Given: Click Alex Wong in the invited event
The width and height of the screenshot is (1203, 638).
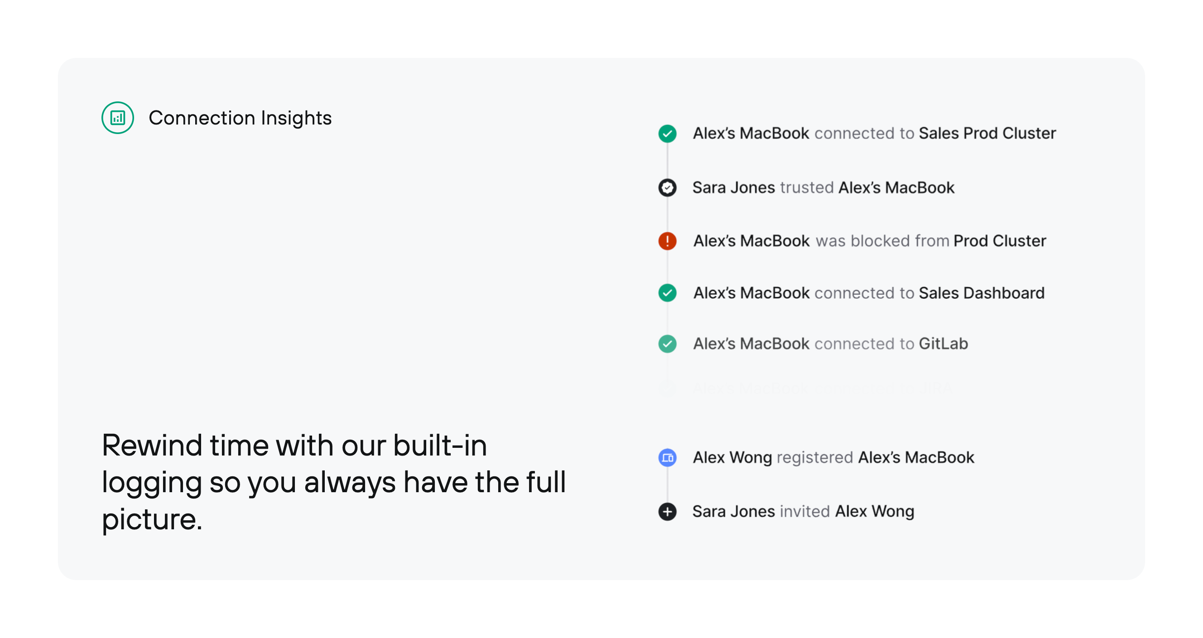Looking at the screenshot, I should (874, 512).
